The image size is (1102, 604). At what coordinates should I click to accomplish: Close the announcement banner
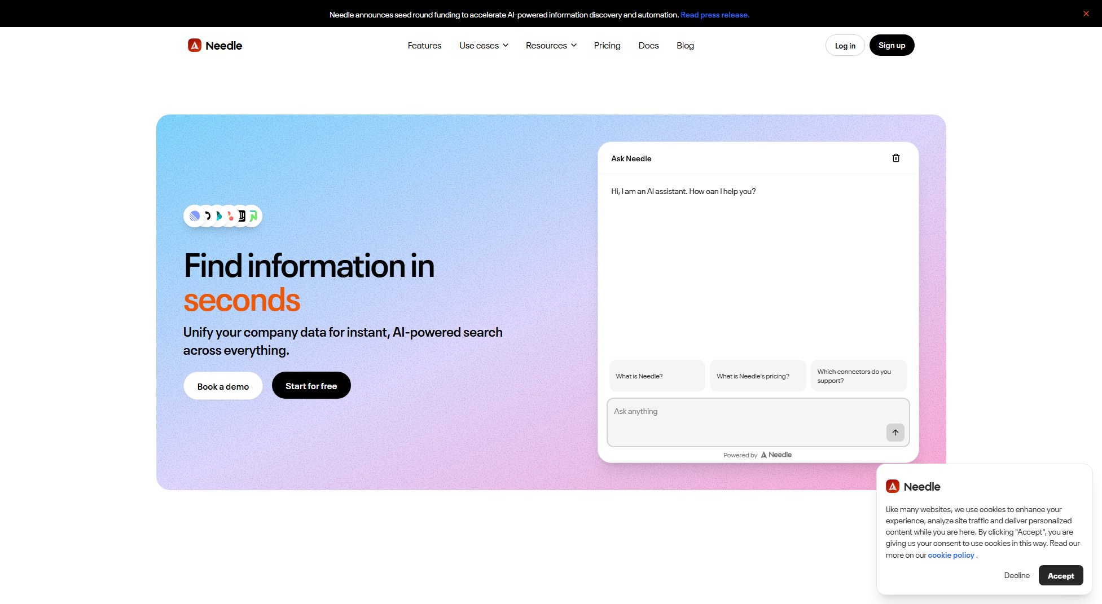1086,14
